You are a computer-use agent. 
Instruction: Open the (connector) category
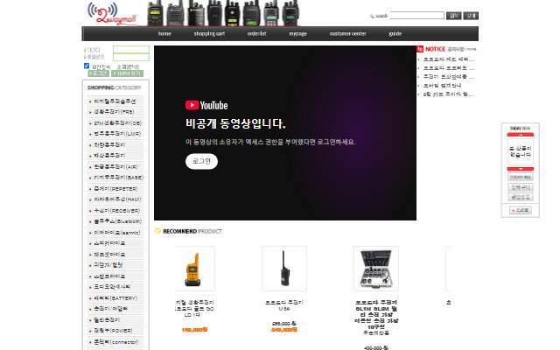click(x=116, y=342)
